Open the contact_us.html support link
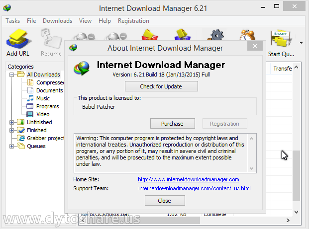The height and width of the screenshot is (229, 309). point(195,188)
